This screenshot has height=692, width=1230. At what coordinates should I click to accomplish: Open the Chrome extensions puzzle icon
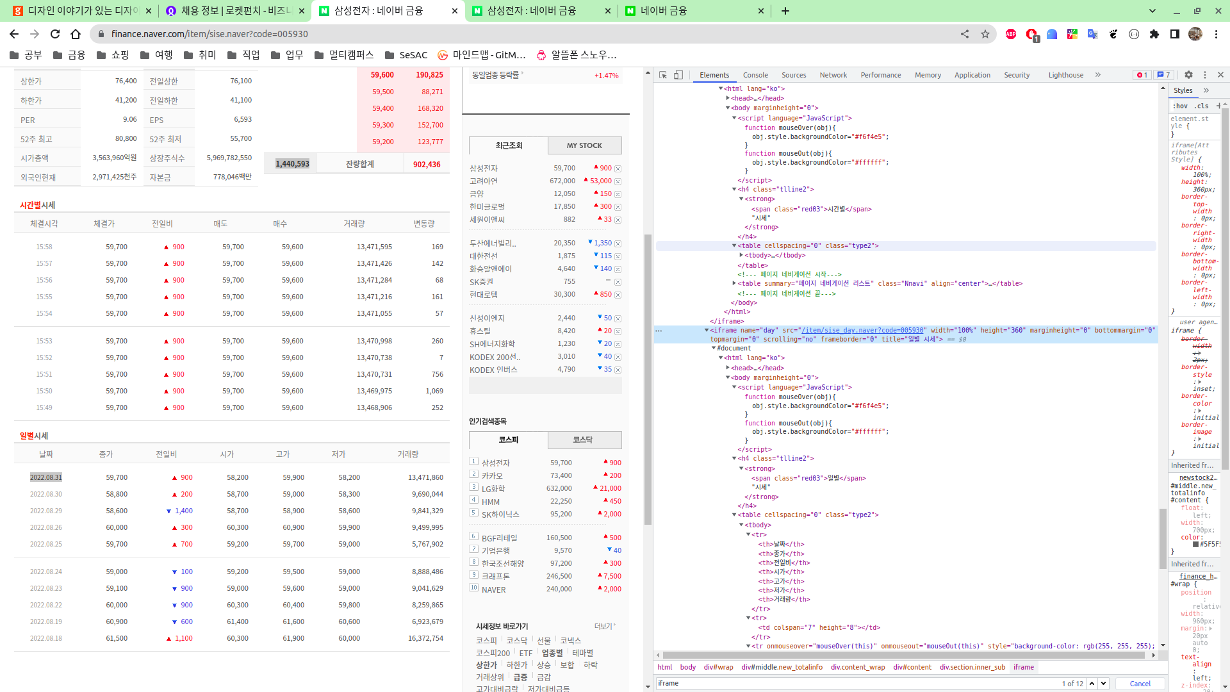(1154, 34)
